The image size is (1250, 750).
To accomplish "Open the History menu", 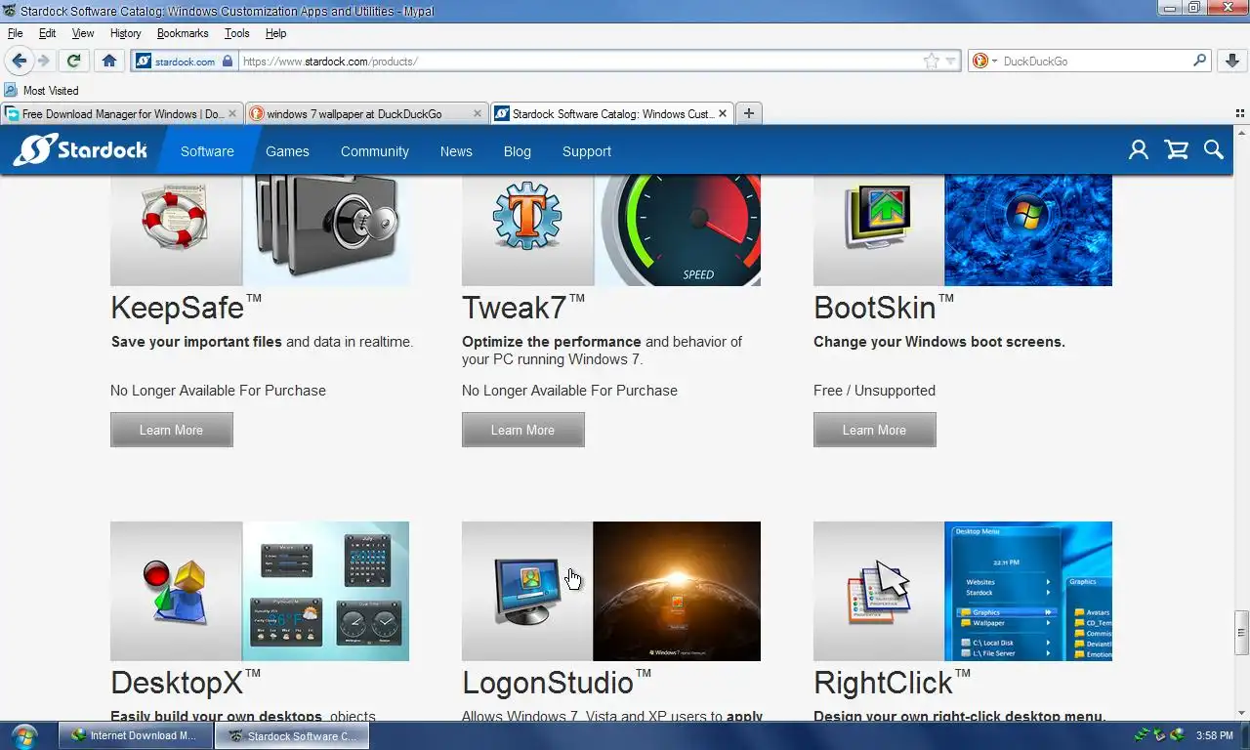I will [126, 33].
